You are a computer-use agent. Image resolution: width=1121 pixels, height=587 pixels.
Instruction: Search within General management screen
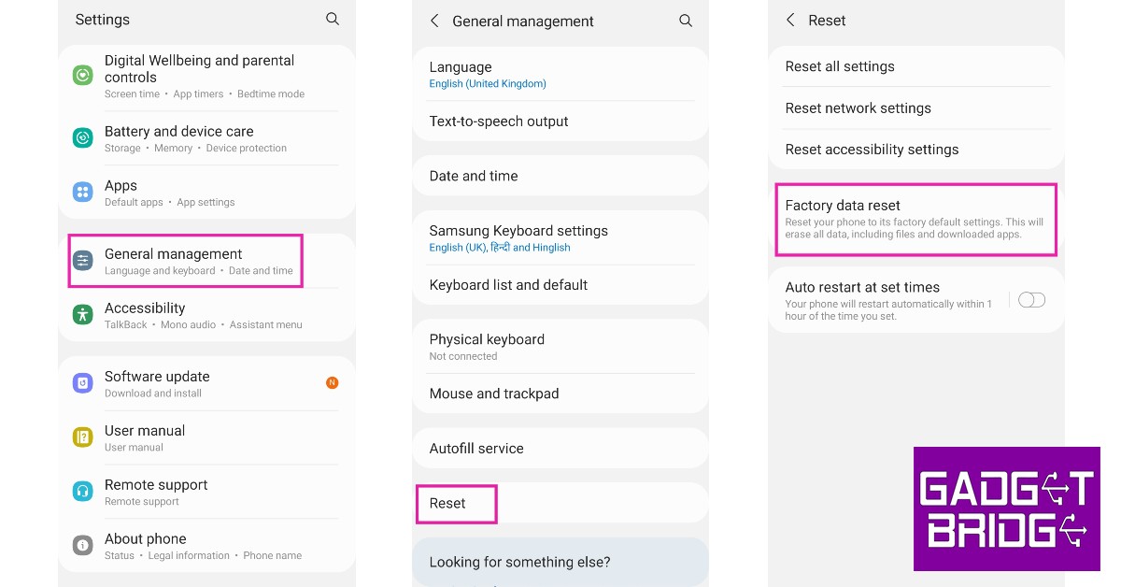(686, 21)
